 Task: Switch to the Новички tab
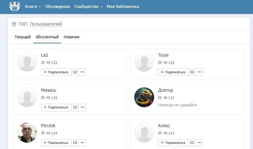coord(71,37)
